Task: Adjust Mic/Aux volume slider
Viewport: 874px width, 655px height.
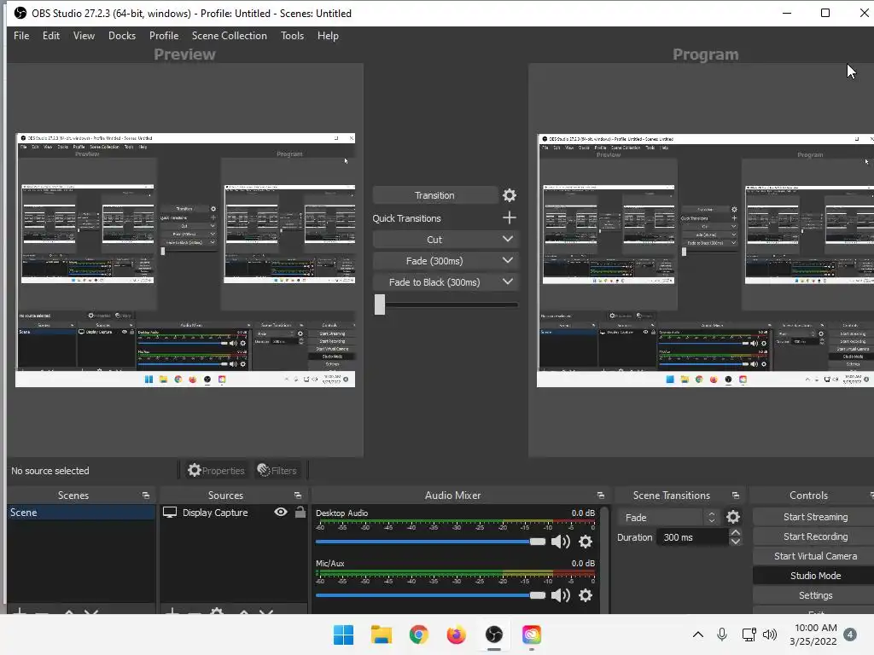Action: coord(430,595)
